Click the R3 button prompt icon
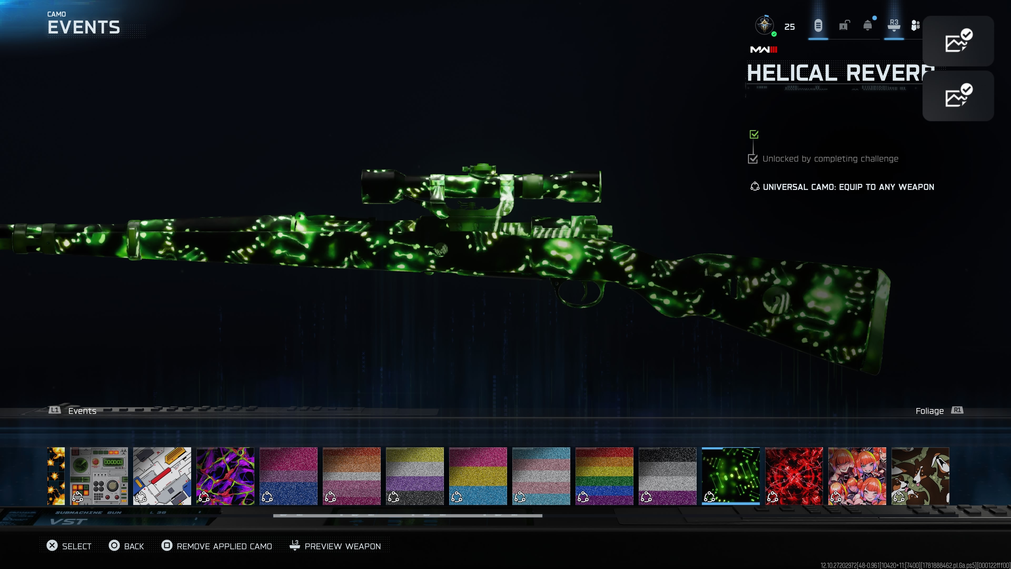This screenshot has width=1011, height=569. (894, 25)
